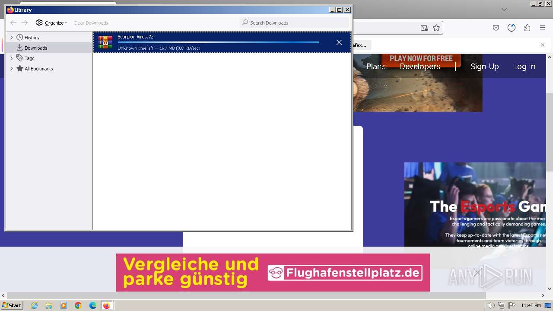Open the Flughafenstellplatz.de banner ad
Image resolution: width=553 pixels, height=311 pixels.
click(x=273, y=273)
